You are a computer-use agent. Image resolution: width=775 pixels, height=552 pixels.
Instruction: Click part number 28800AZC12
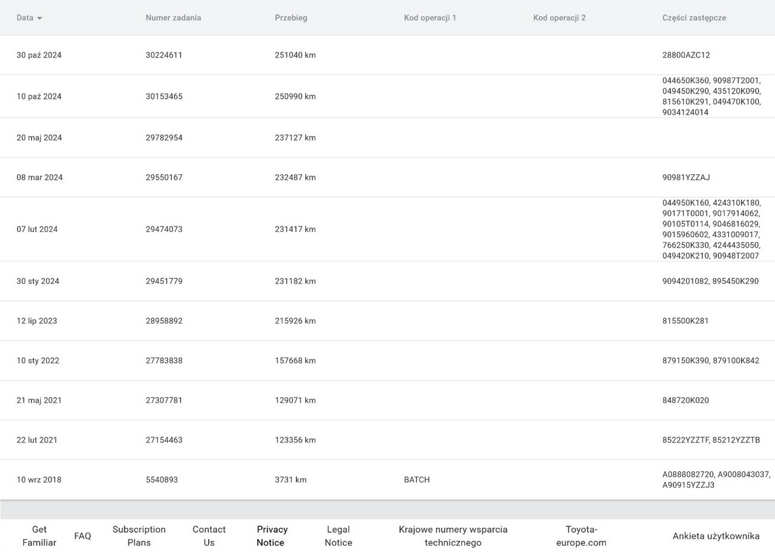686,55
